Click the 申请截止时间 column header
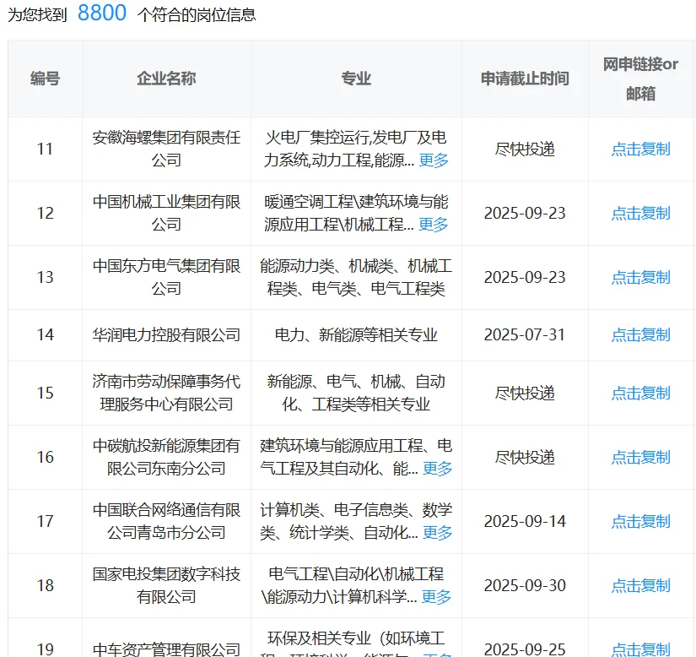 [x=525, y=79]
